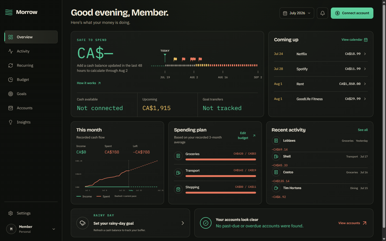Click the Groceries category icon in Spending plan
This screenshot has width=386, height=241.
pos(178,156)
